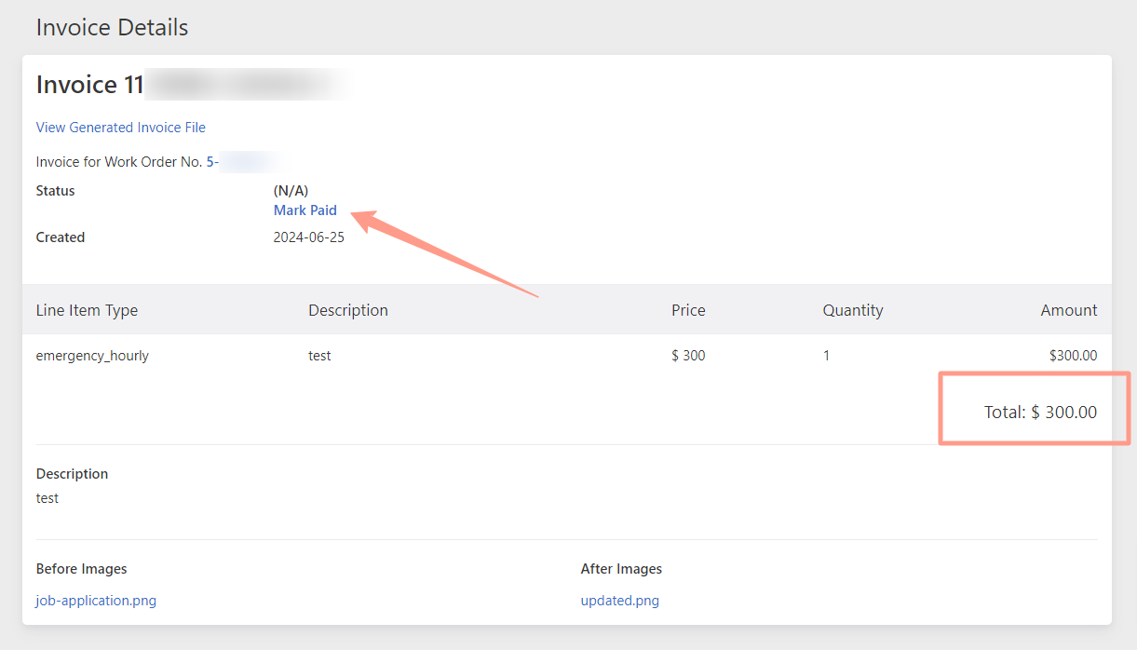Click the After Images label
The width and height of the screenshot is (1137, 650).
pos(621,569)
